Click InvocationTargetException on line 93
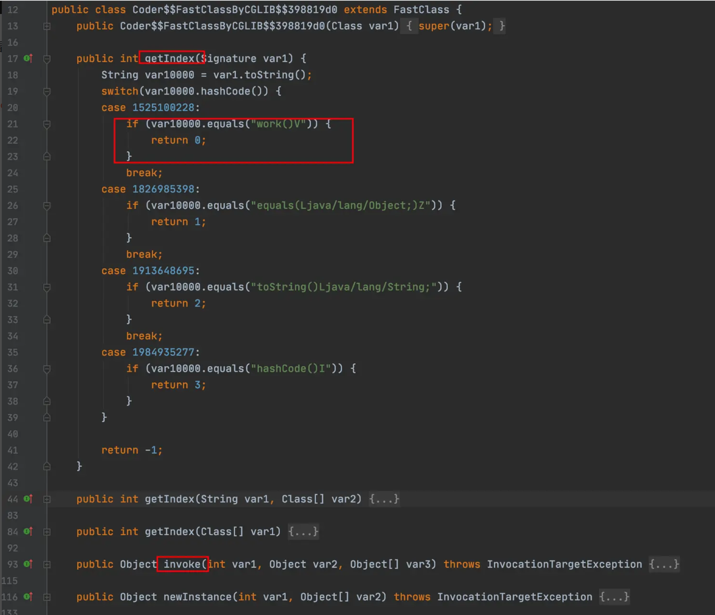The image size is (715, 615). 564,564
